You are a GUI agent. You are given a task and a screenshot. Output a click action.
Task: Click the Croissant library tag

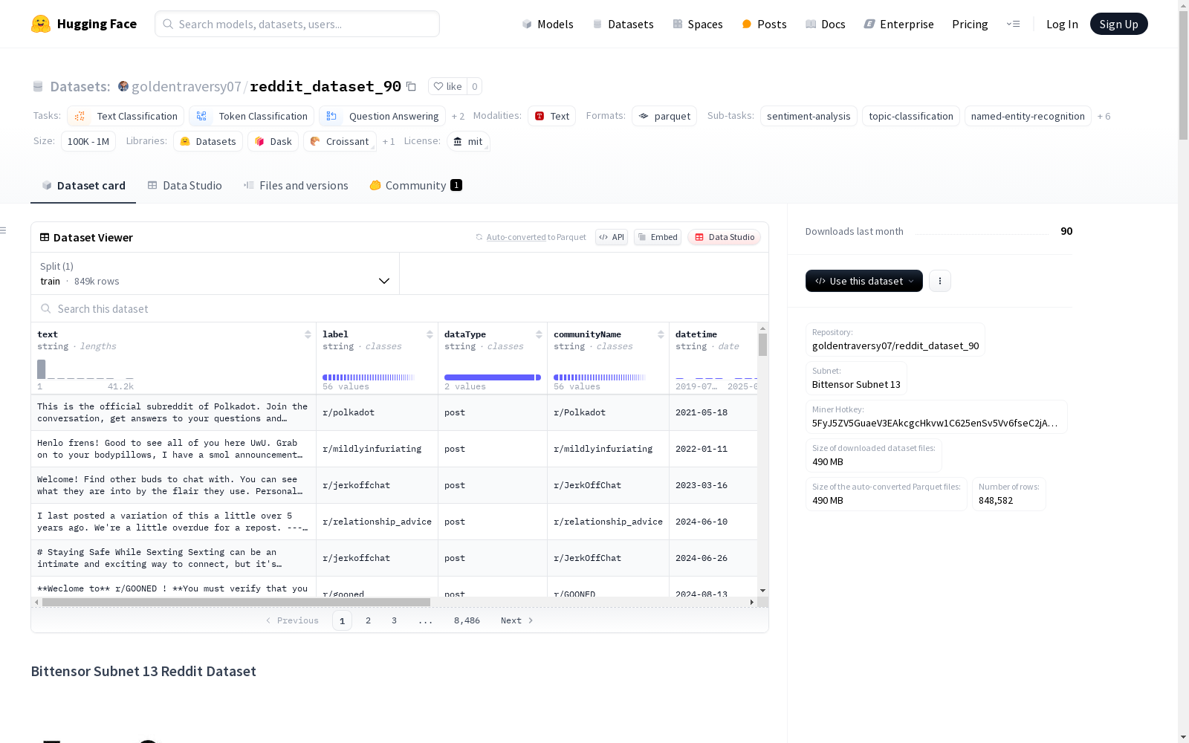pyautogui.click(x=340, y=141)
